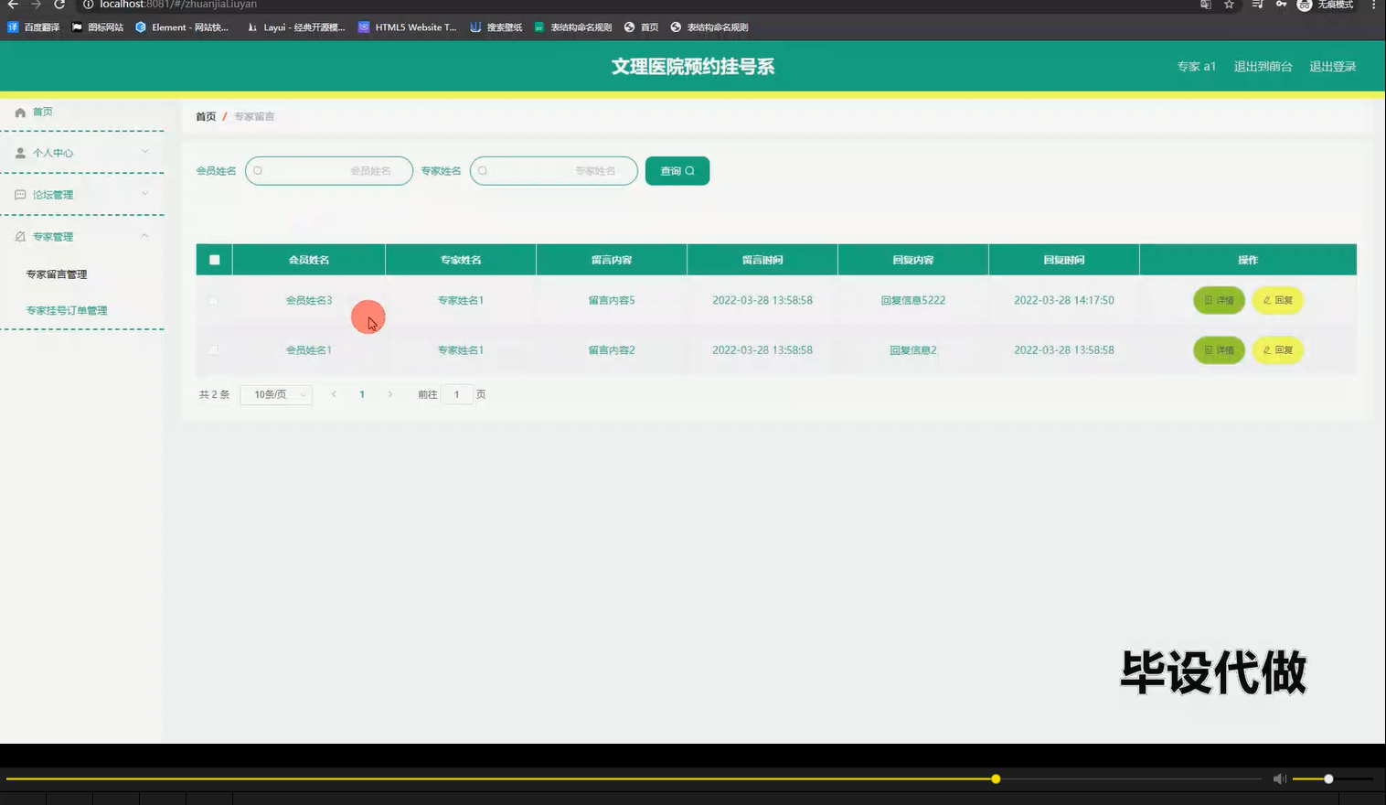
Task: Click 首页 in the breadcrumb
Action: pyautogui.click(x=206, y=116)
